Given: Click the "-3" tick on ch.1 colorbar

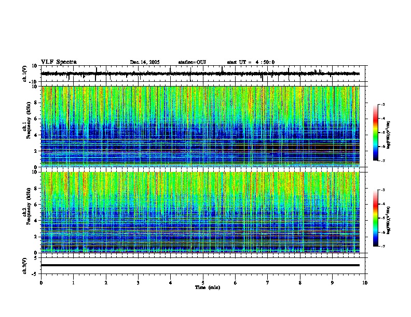Looking at the screenshot, I should [x=382, y=104].
